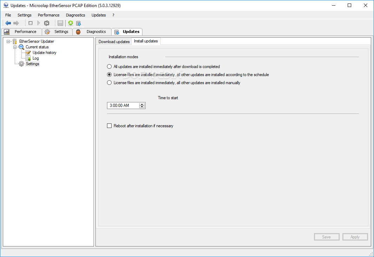Viewport: 374px width, 257px height.
Task: Click the Installation modes heading
Action: pyautogui.click(x=123, y=57)
